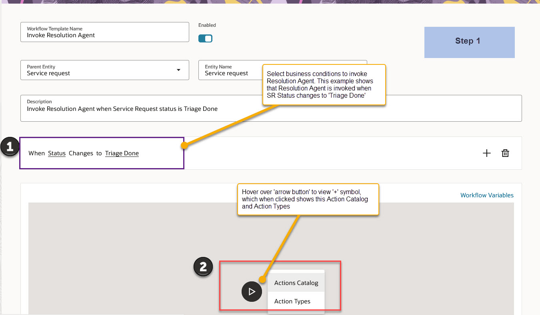Select the 'When Status Changes' condition row
540x315 pixels.
101,153
